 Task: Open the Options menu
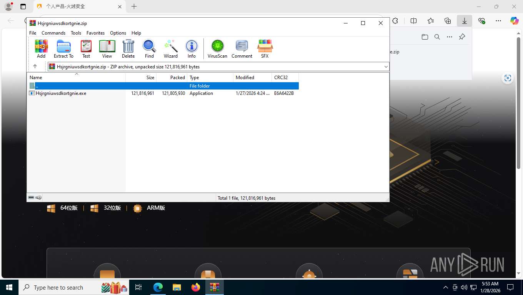(118, 33)
